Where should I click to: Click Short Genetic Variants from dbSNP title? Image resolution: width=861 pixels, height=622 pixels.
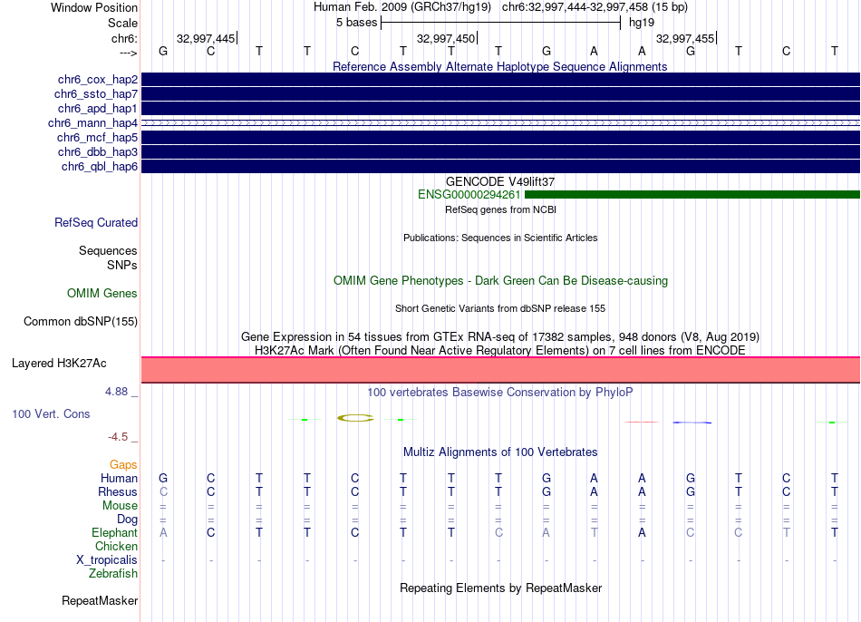[500, 308]
